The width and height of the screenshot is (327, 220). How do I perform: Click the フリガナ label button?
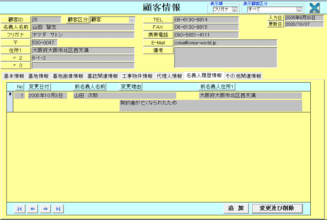[x=16, y=35]
